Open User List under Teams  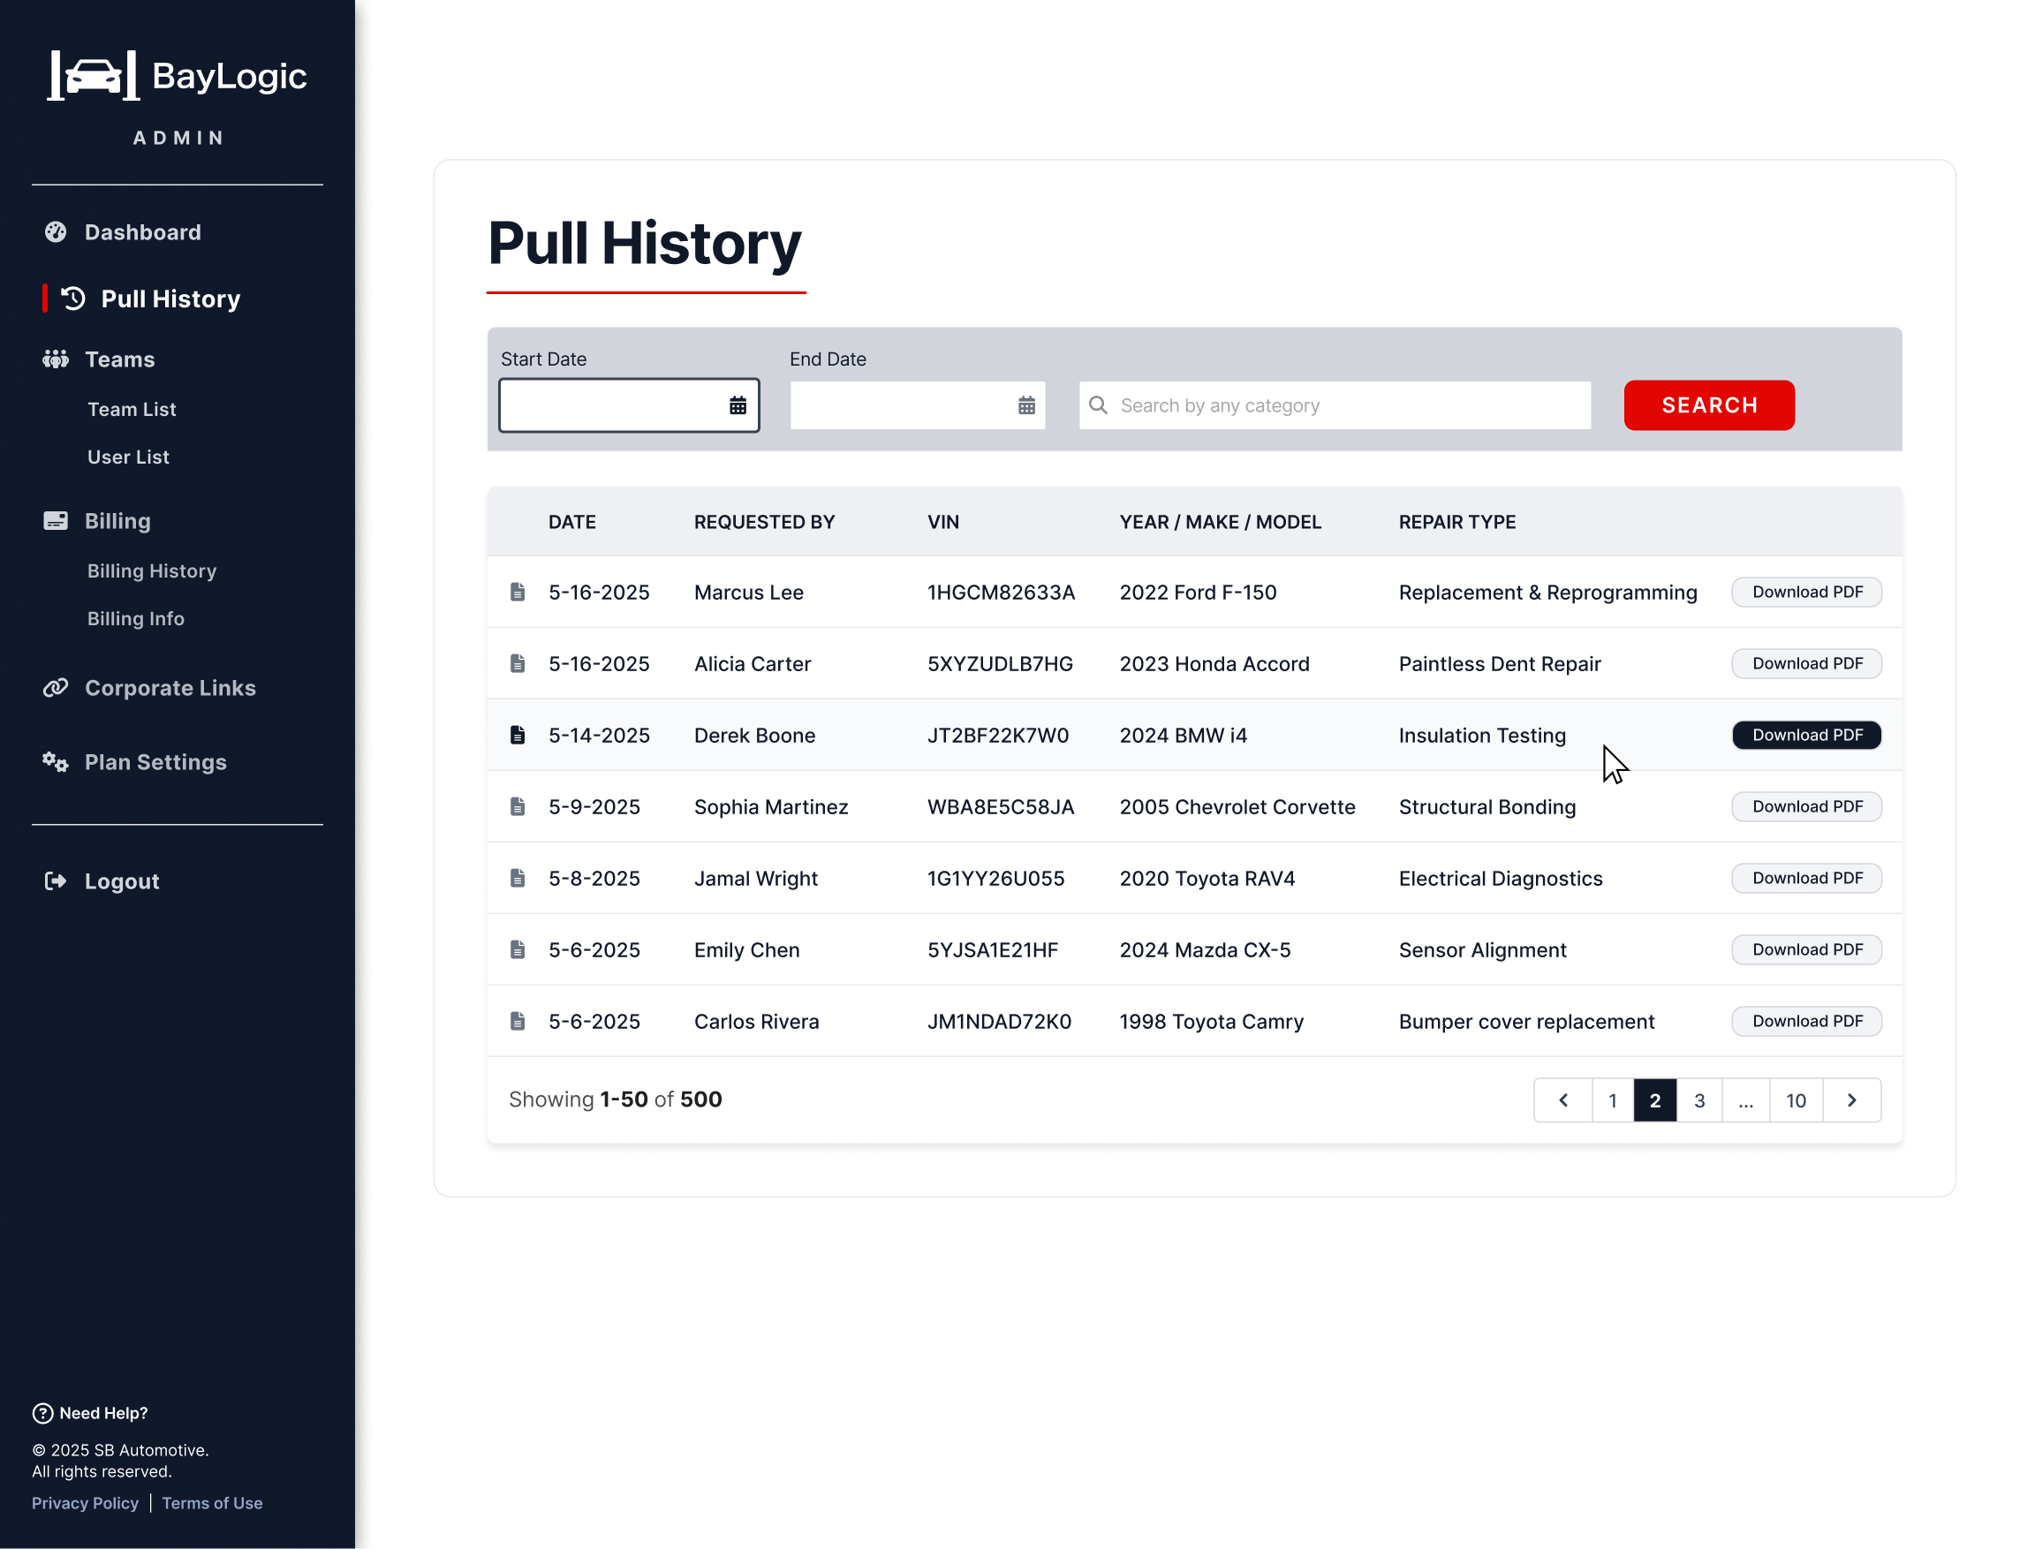point(128,457)
